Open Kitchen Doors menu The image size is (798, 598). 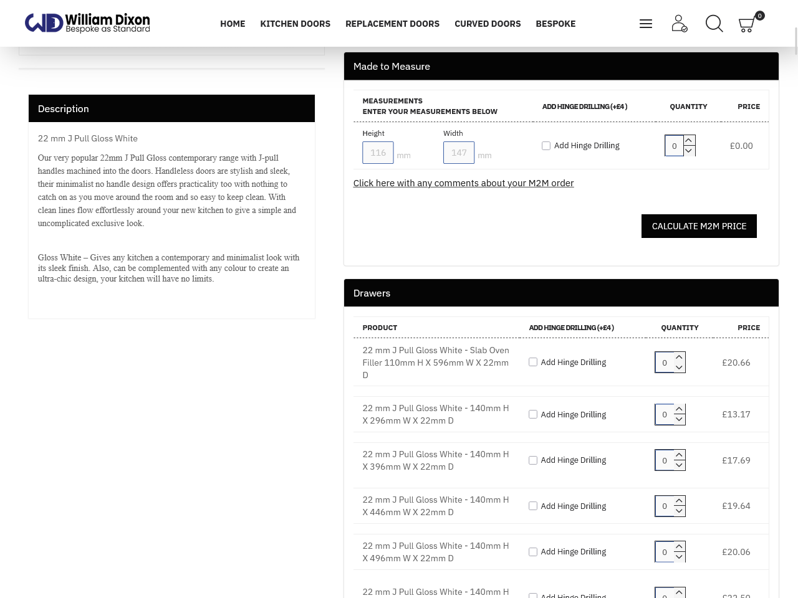click(x=295, y=24)
